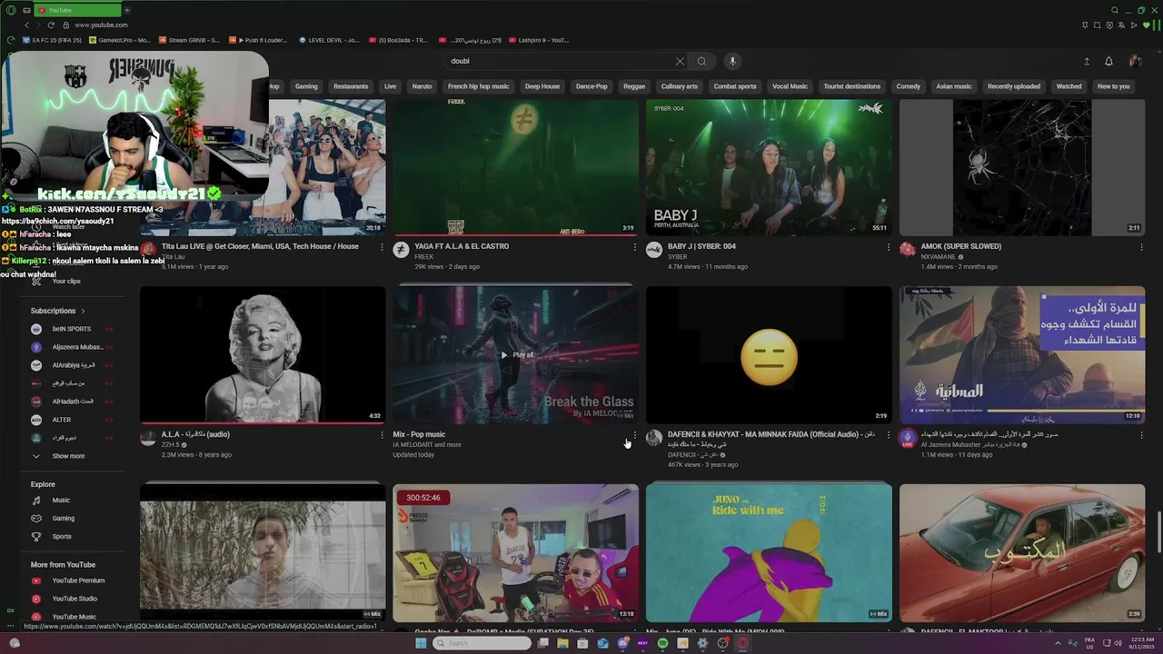Open a new browser tab with the plus
Screen dimensions: 1163x654
(x=126, y=10)
